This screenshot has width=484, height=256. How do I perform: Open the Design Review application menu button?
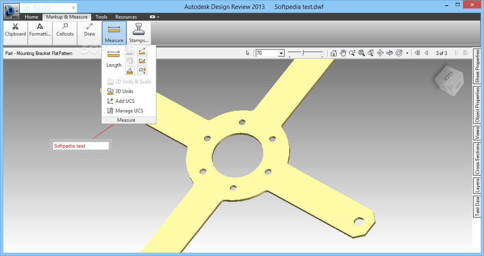(x=12, y=11)
